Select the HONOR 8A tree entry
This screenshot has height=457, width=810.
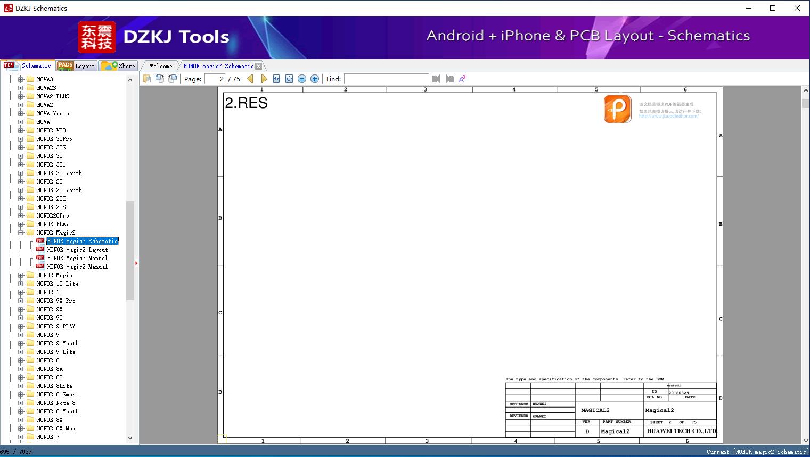(50, 369)
